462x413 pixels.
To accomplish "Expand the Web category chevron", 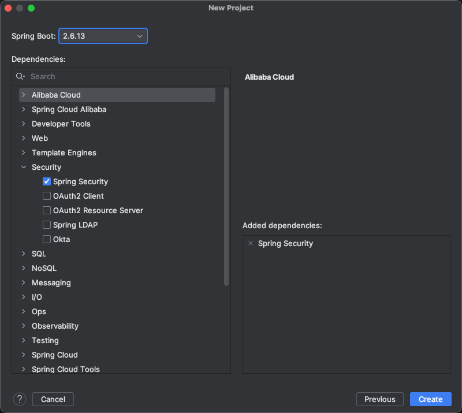I will click(24, 138).
